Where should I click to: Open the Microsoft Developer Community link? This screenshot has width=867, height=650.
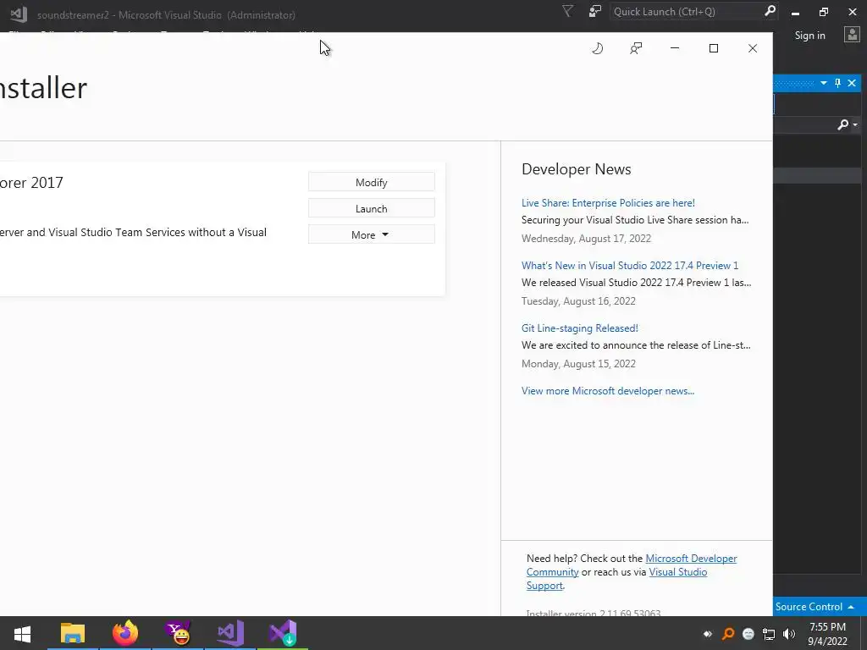691,559
